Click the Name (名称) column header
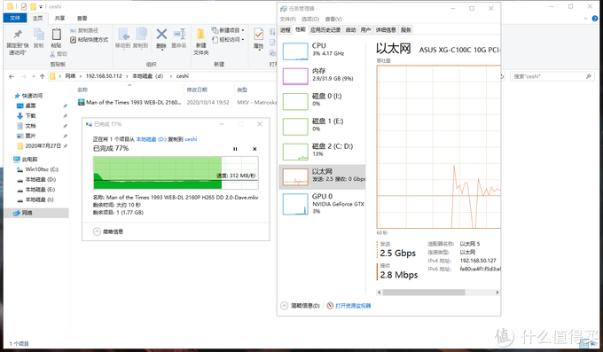 pyautogui.click(x=82, y=90)
